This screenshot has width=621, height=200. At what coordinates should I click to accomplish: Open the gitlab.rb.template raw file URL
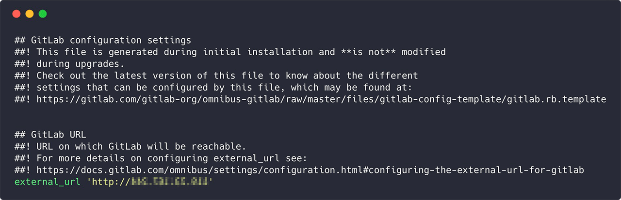click(321, 99)
